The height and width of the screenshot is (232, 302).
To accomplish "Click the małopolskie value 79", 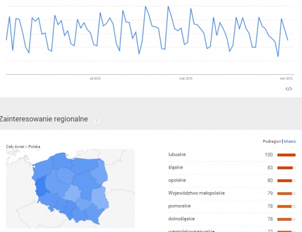I will [x=270, y=193].
